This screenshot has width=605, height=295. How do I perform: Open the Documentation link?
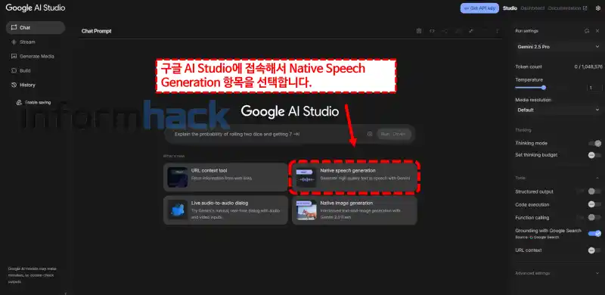pos(568,8)
